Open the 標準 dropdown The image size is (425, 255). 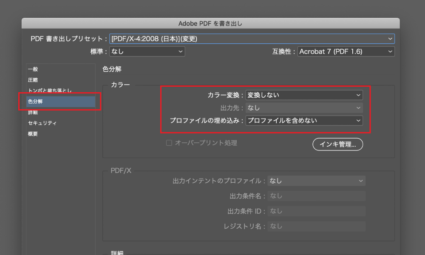(x=147, y=51)
